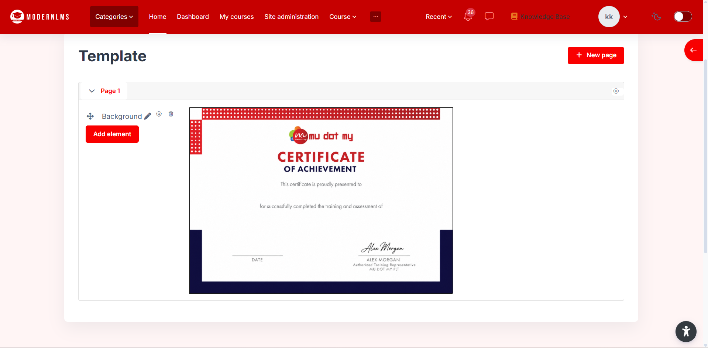The height and width of the screenshot is (348, 708).
Task: Click the New page button
Action: (x=596, y=55)
